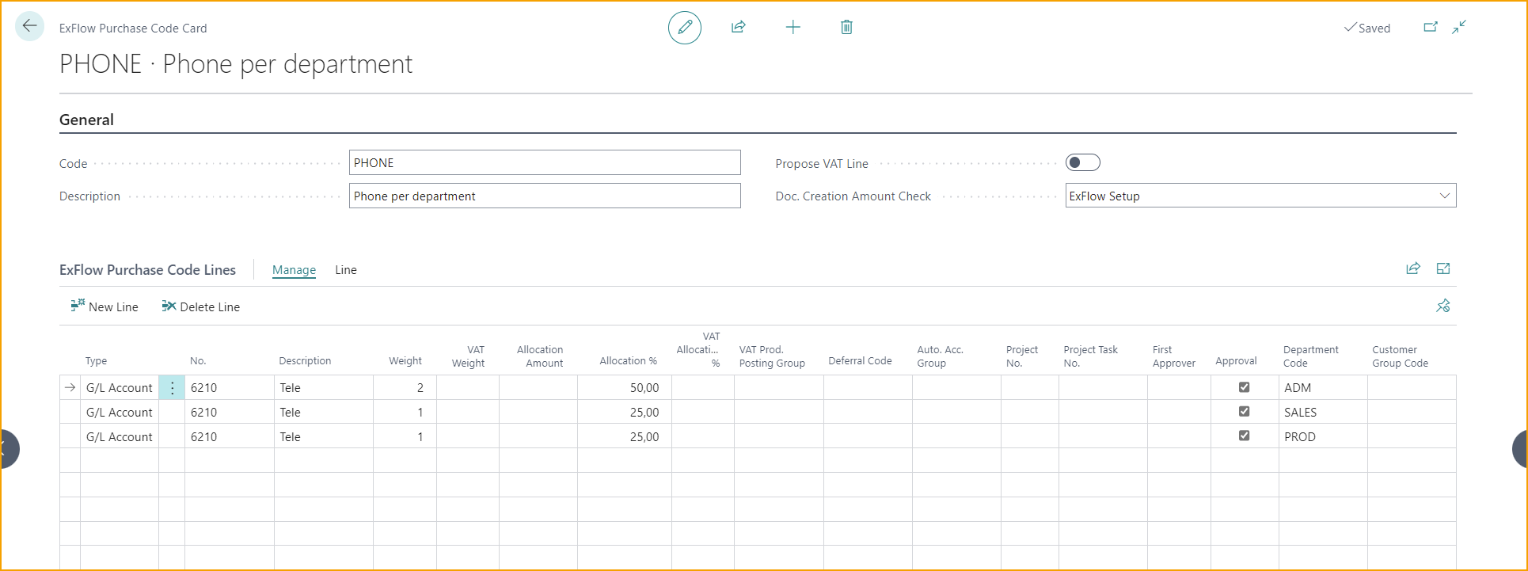This screenshot has width=1528, height=571.
Task: Click the General section heading
Action: [86, 120]
